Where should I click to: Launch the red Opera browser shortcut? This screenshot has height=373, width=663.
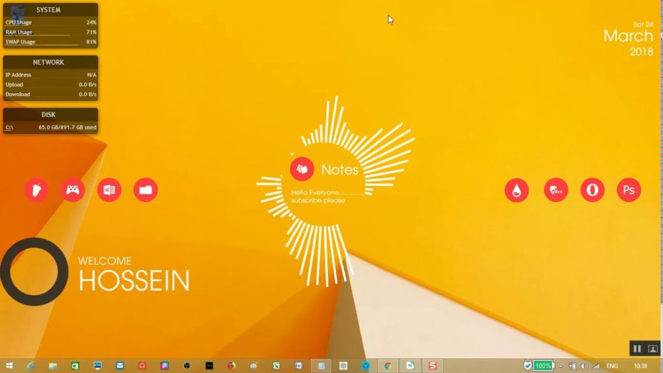click(x=592, y=190)
